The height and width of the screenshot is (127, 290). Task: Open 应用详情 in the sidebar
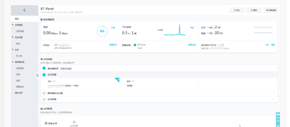click(x=20, y=31)
